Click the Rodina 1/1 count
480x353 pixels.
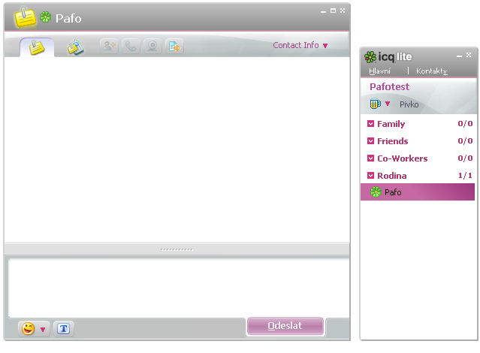tap(465, 176)
